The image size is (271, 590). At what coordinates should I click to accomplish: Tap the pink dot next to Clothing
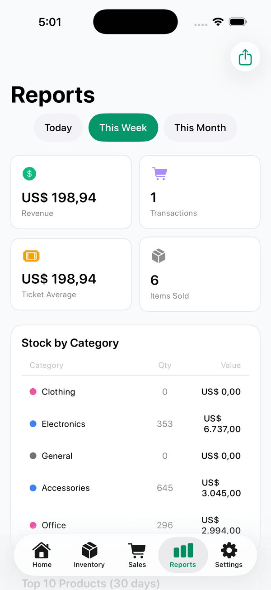32,391
